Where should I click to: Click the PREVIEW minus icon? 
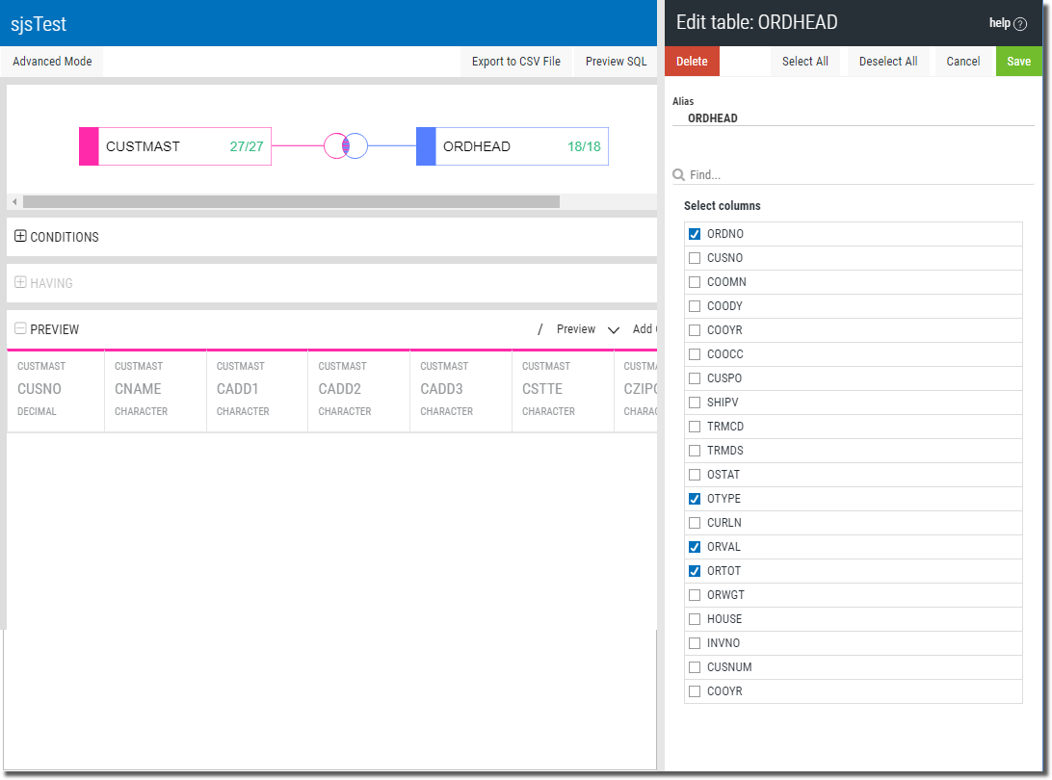click(x=20, y=329)
